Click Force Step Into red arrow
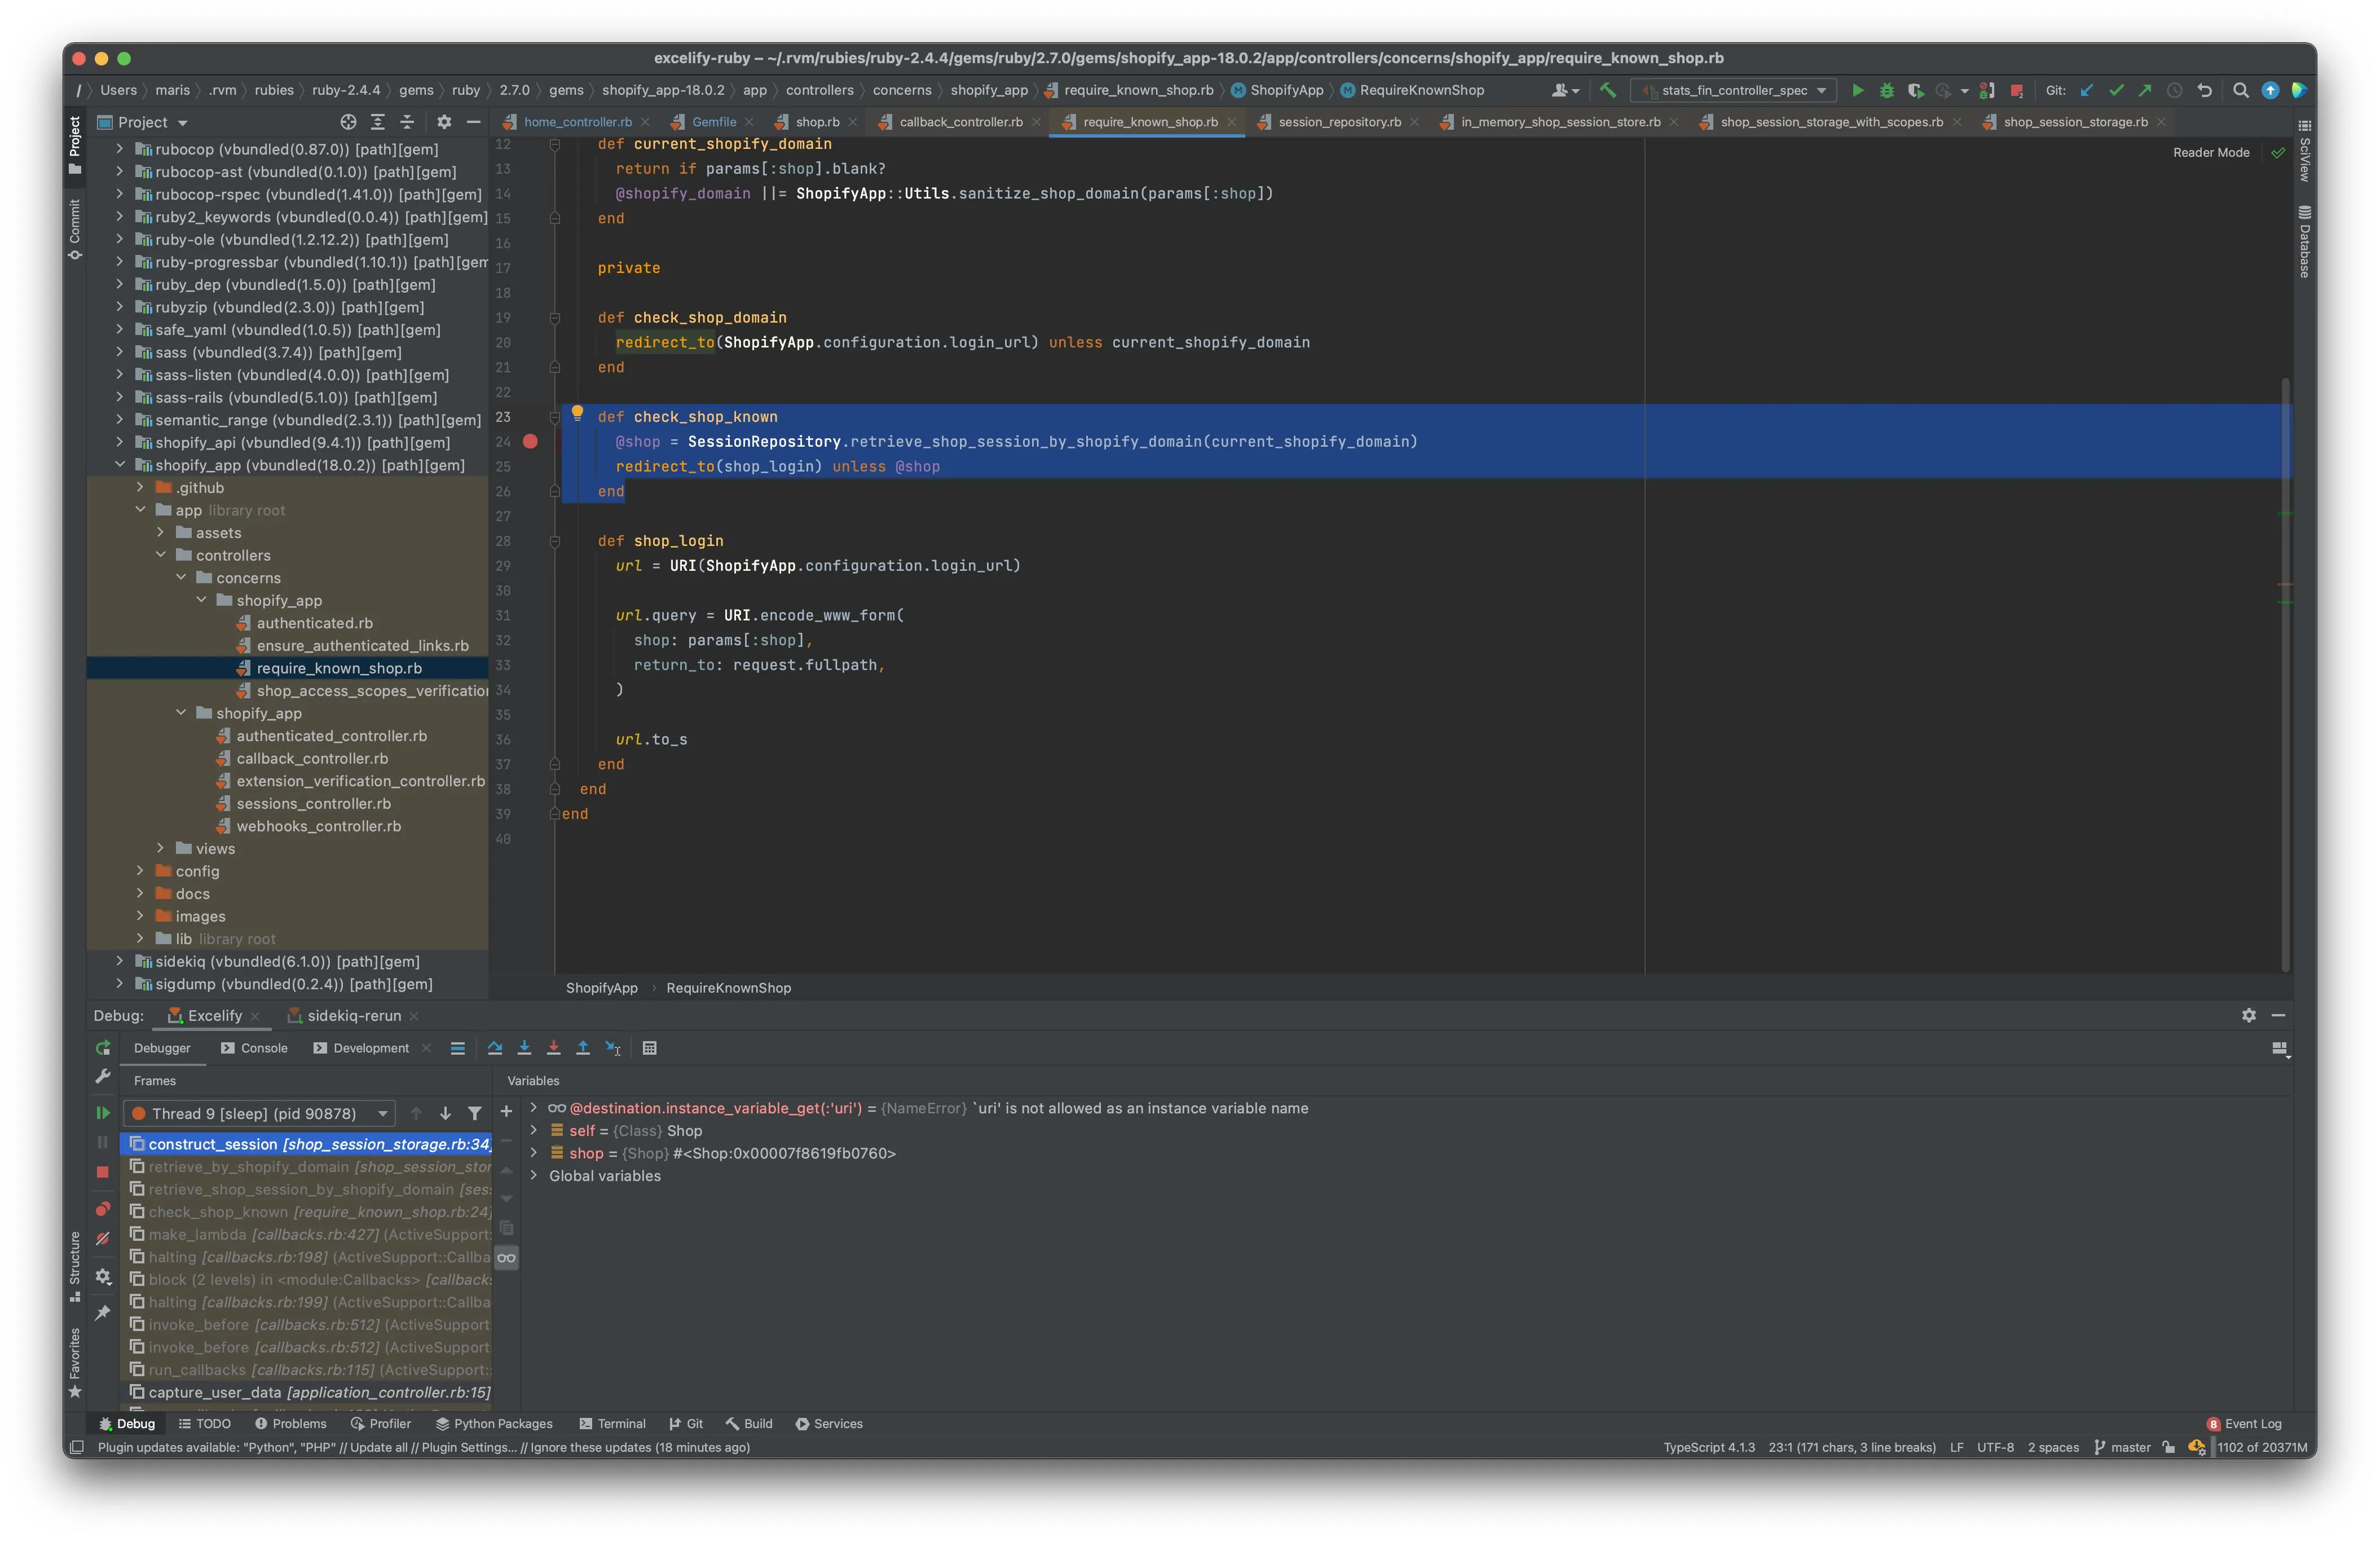2380x1542 pixels. 553,1048
